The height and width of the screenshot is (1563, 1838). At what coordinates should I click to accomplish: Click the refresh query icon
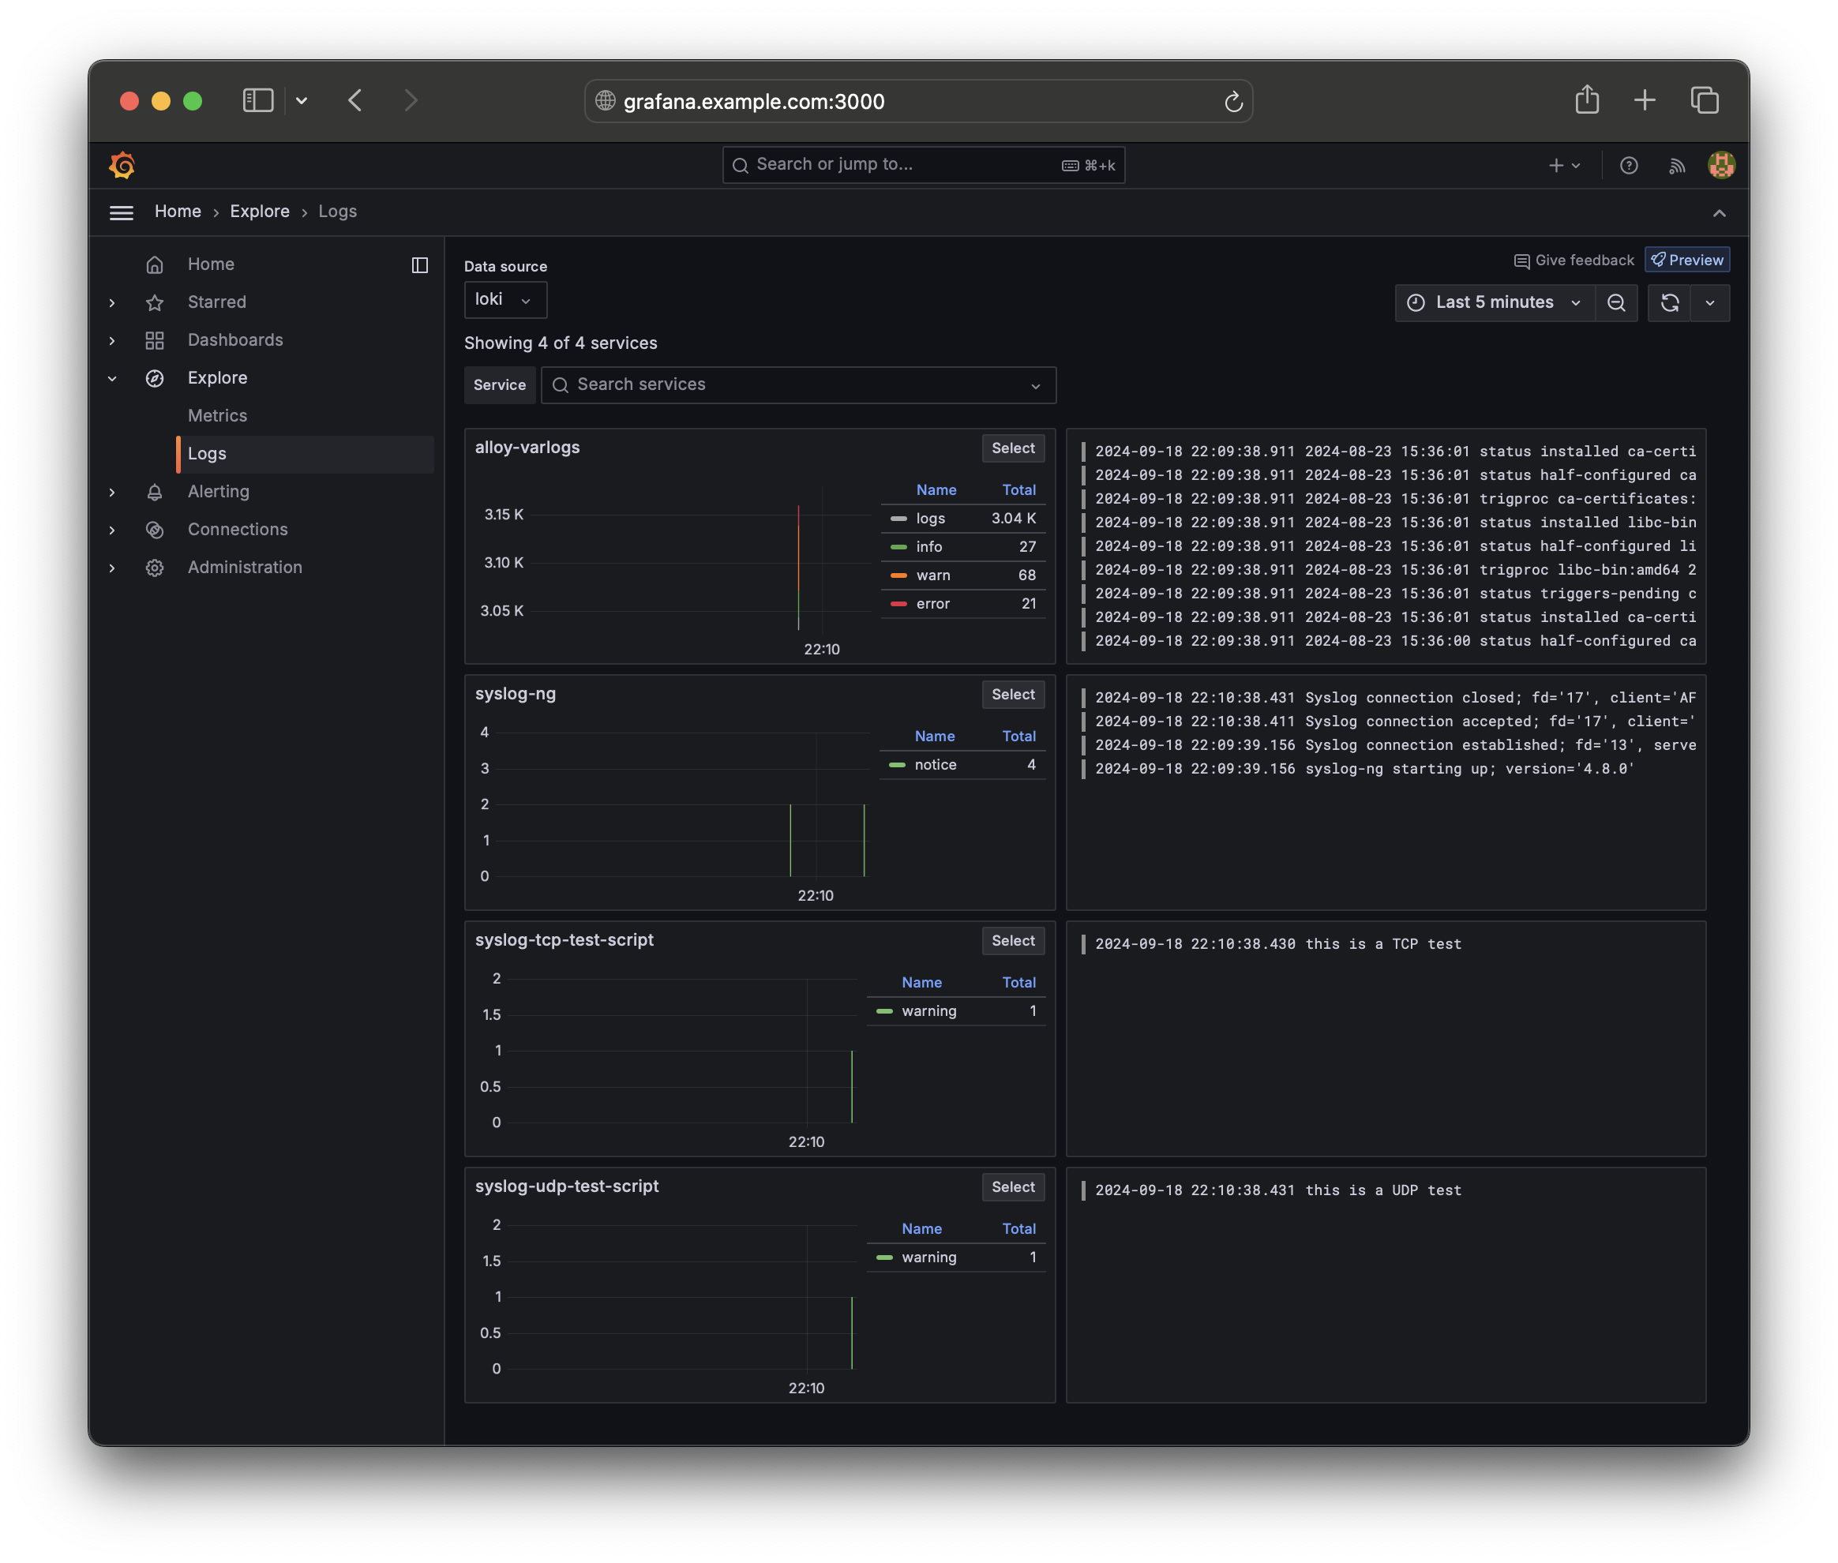point(1669,303)
